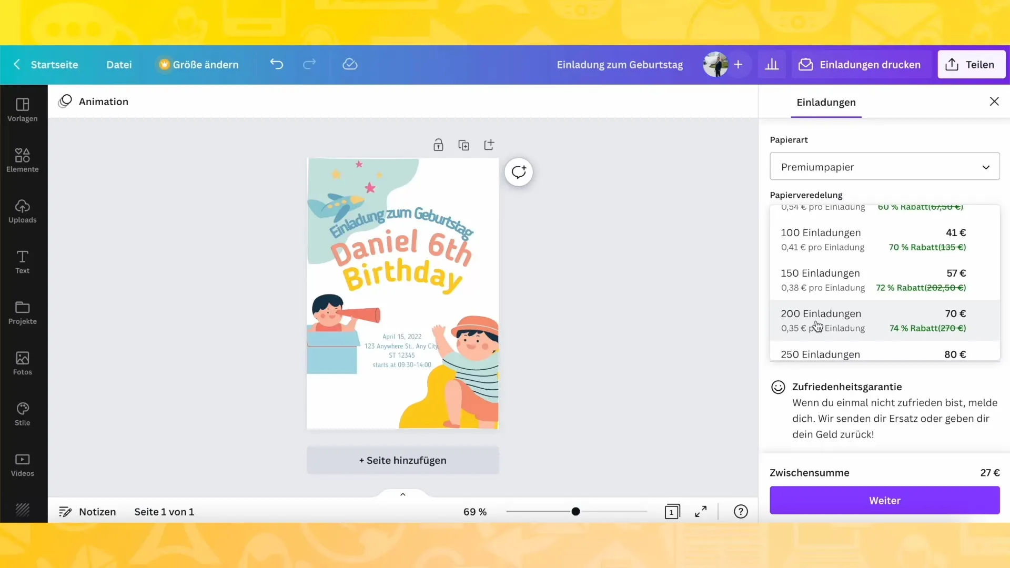Click the Zwischensumme 27 € amount

(989, 473)
